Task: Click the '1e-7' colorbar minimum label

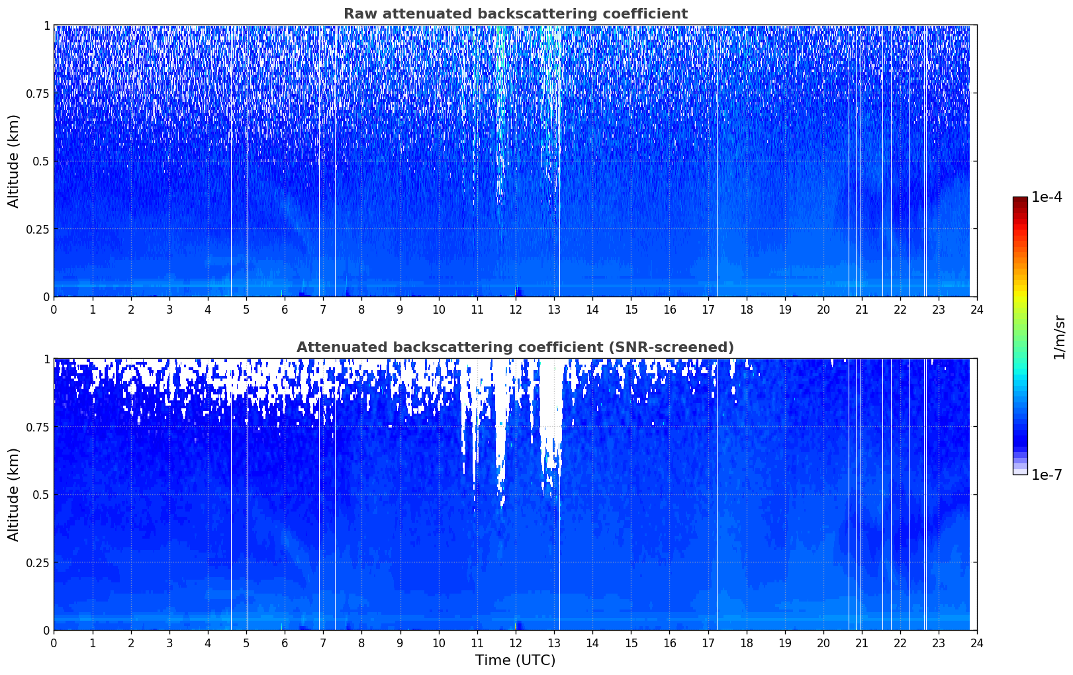Action: click(x=1047, y=474)
